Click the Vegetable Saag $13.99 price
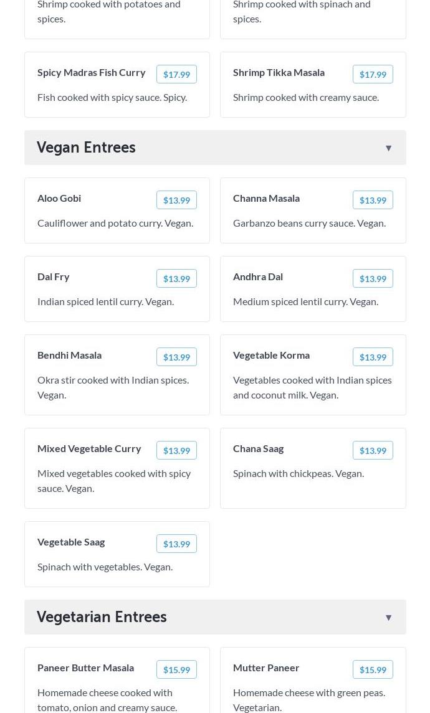 [176, 544]
